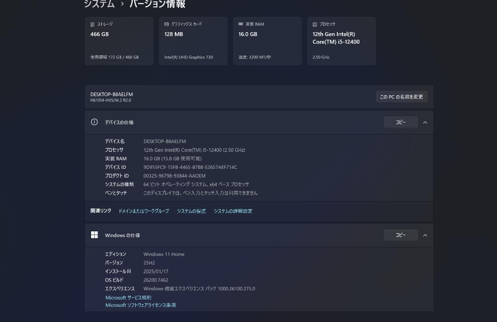The width and height of the screenshot is (497, 322).
Task: Copy Windows specs using its コピー button
Action: [400, 235]
